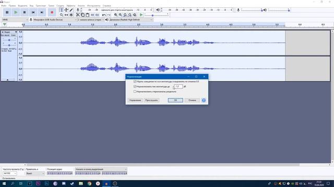
Task: Skip to end of the track
Action: point(42,12)
